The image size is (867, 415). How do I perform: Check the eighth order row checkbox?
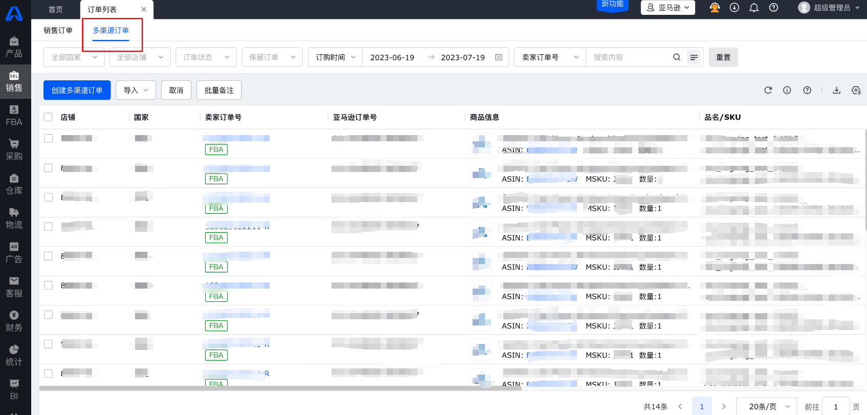pos(48,344)
